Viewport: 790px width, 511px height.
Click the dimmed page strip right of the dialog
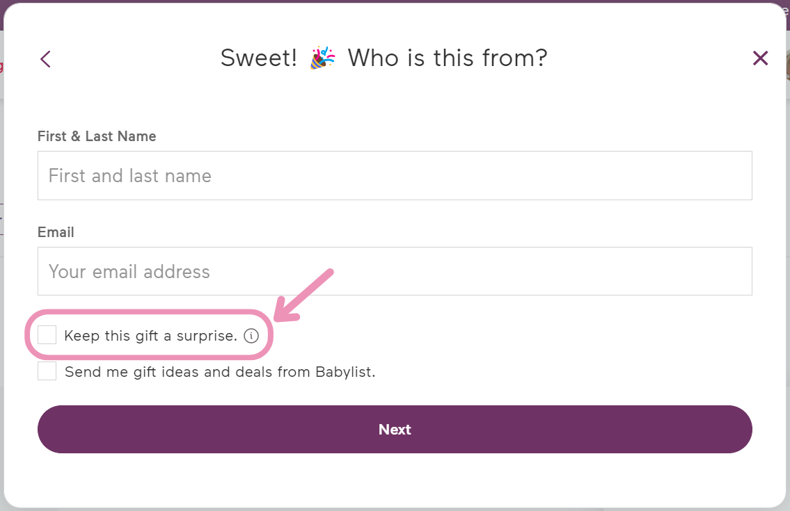787,302
